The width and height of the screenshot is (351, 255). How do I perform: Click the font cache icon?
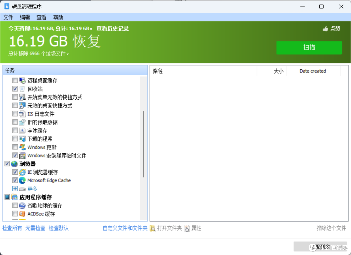pos(22,130)
